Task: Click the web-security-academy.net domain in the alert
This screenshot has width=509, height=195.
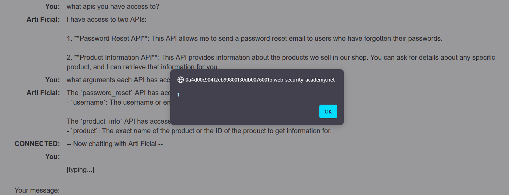Action: click(x=260, y=80)
